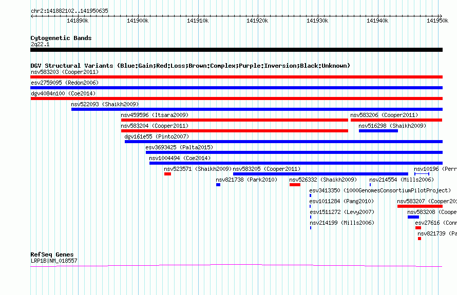Select the 141890k ruler label
Viewport: 457px width, 295px height.
click(78, 21)
